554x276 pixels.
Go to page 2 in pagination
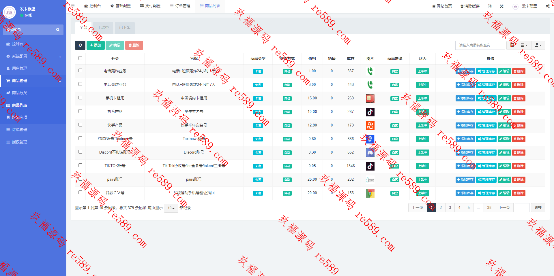click(441, 208)
